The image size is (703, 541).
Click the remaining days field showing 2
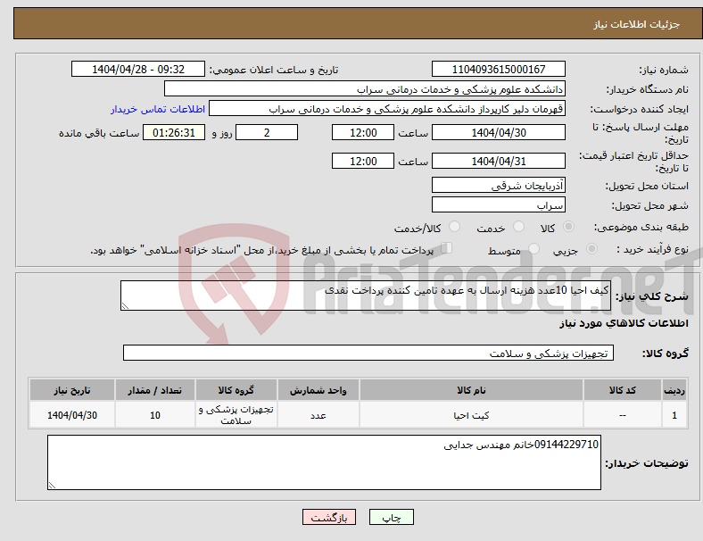pos(267,132)
